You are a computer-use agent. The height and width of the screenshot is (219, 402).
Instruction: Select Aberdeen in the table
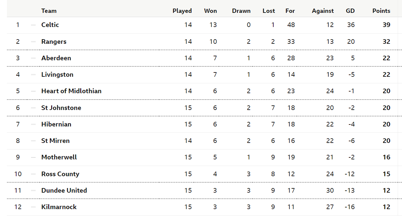56,58
